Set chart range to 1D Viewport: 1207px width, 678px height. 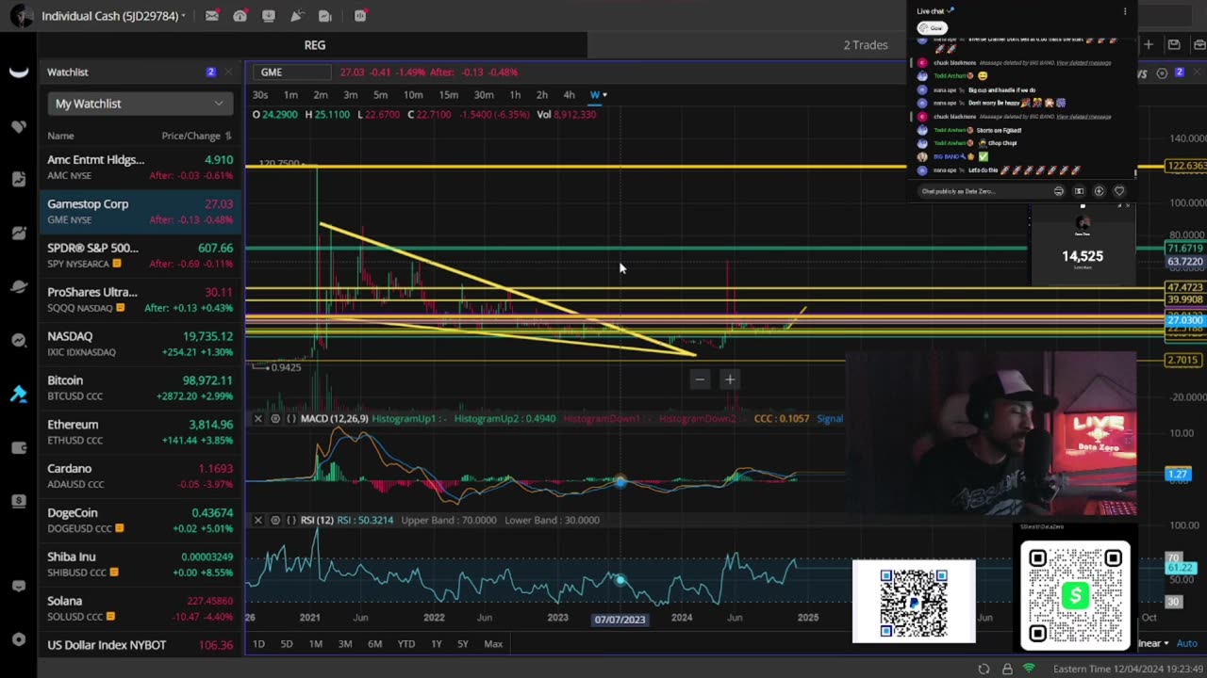coord(258,644)
